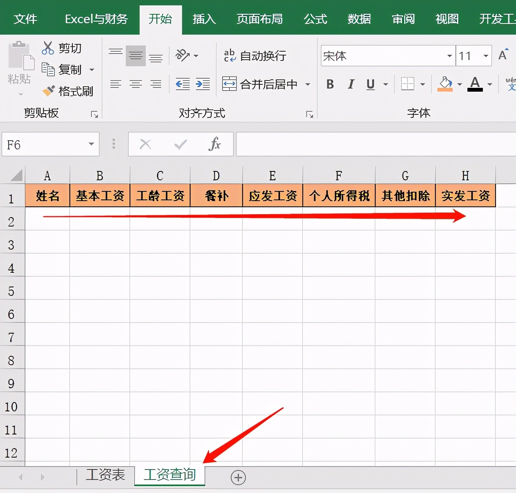Toggle Bold formatting

click(330, 84)
